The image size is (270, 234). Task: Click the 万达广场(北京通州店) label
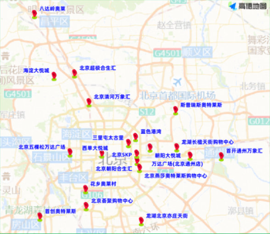177,163
